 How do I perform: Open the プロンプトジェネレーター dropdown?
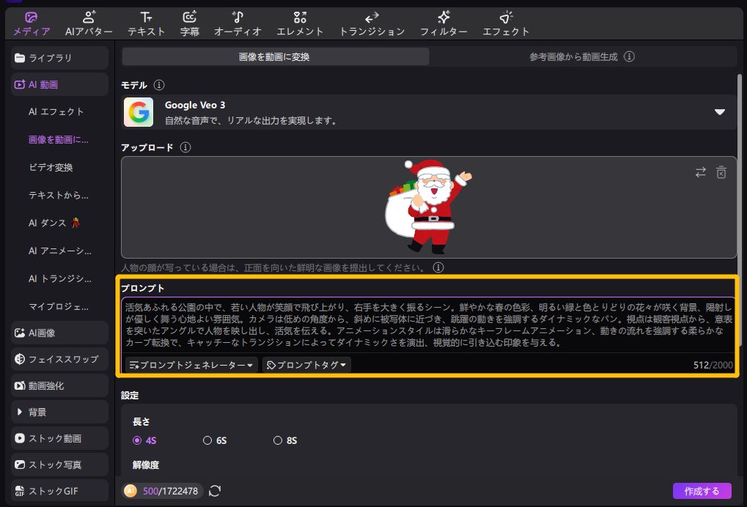point(191,365)
